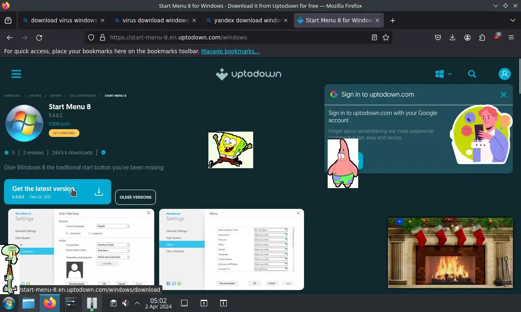The width and height of the screenshot is (521, 312).
Task: Open the uBlock Origin extension icon
Action: pyautogui.click(x=497, y=37)
